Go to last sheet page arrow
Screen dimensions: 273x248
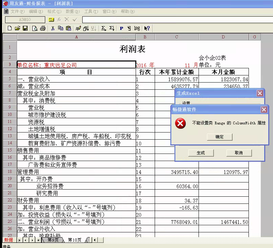pyautogui.click(x=38, y=240)
